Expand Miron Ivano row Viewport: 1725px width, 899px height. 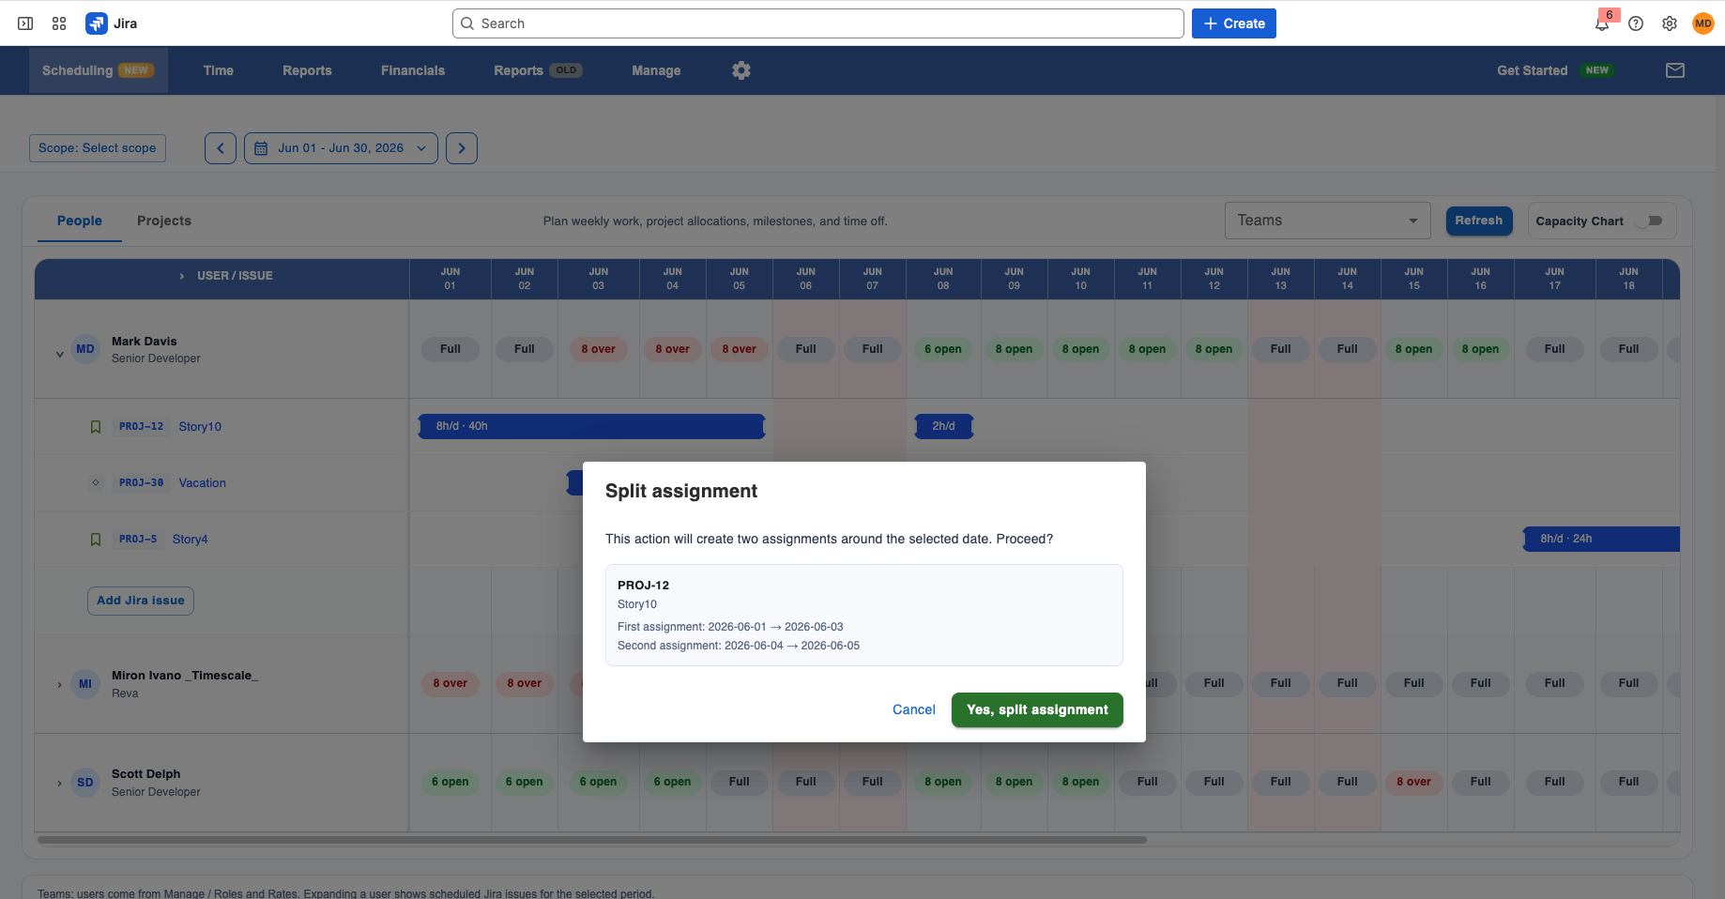(x=60, y=685)
